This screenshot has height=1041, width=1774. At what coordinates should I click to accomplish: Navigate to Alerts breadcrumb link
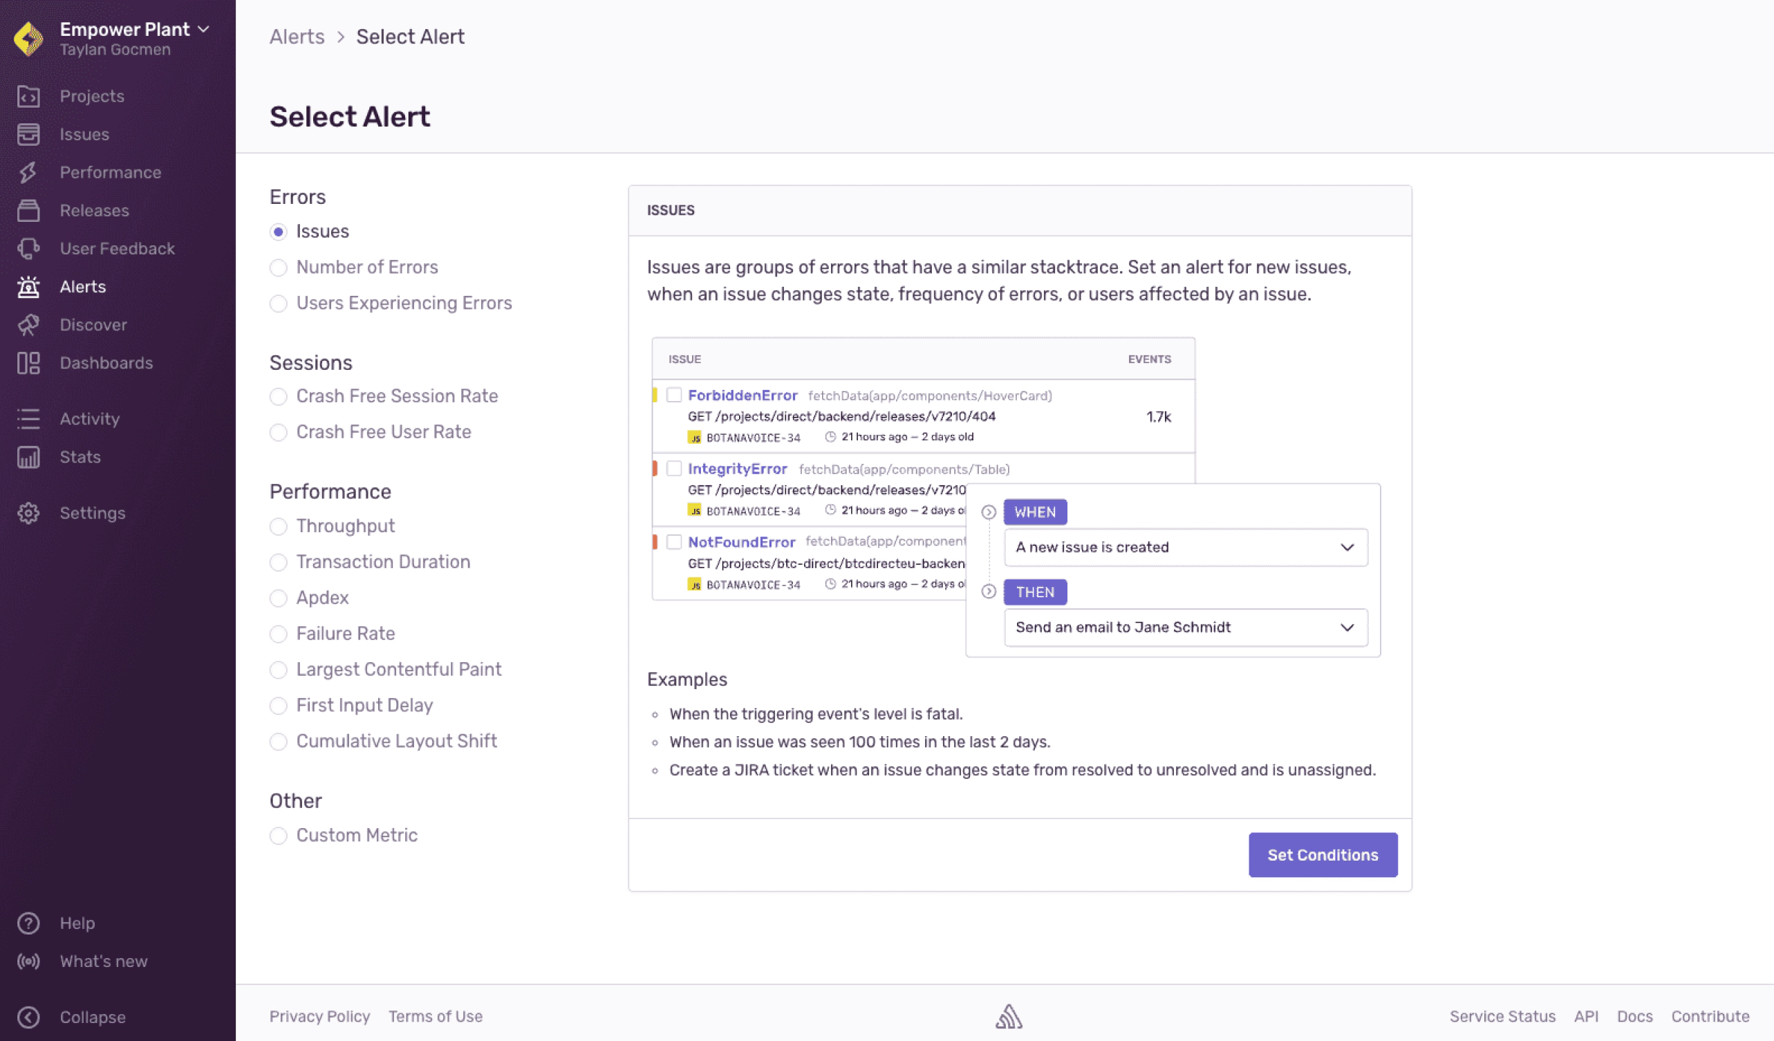pos(297,37)
